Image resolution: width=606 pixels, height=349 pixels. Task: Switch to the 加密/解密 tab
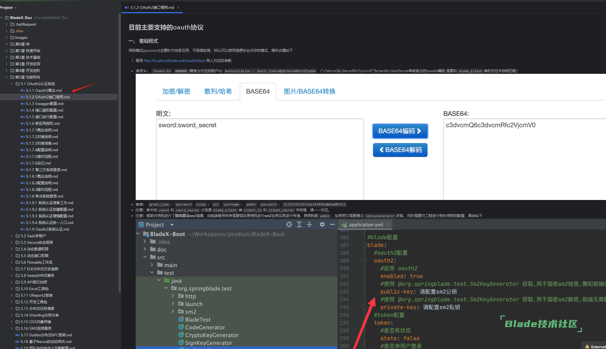click(x=176, y=91)
